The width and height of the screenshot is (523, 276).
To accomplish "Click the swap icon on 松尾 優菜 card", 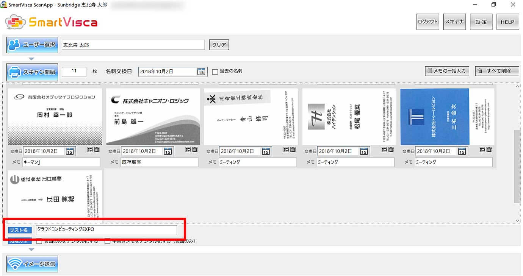I will click(x=384, y=150).
